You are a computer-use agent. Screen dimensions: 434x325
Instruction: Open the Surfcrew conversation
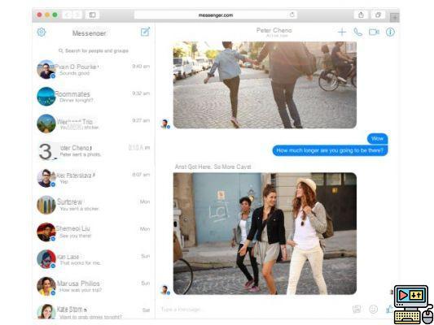click(x=94, y=206)
